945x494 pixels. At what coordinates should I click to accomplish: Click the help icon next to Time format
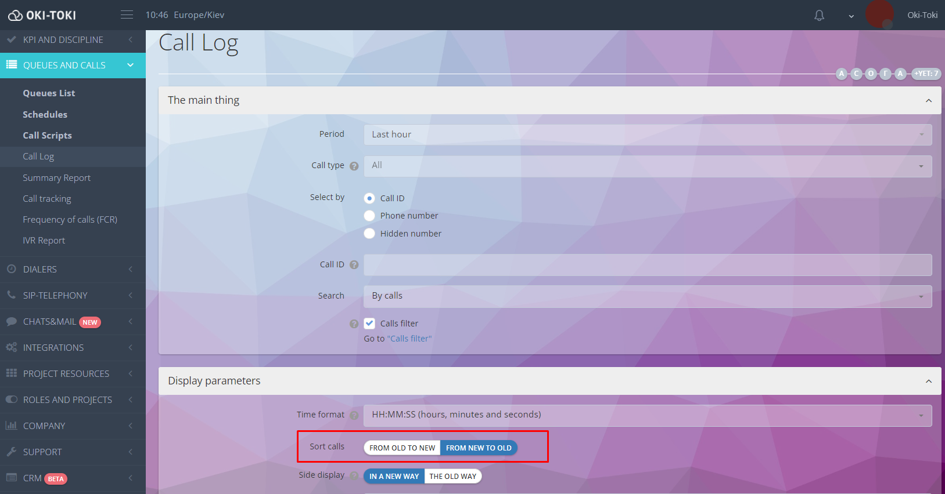point(354,415)
